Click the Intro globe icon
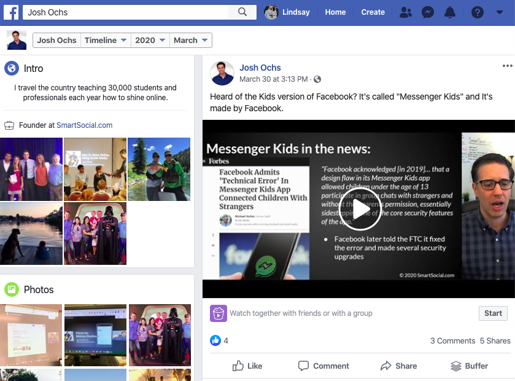 pos(12,68)
